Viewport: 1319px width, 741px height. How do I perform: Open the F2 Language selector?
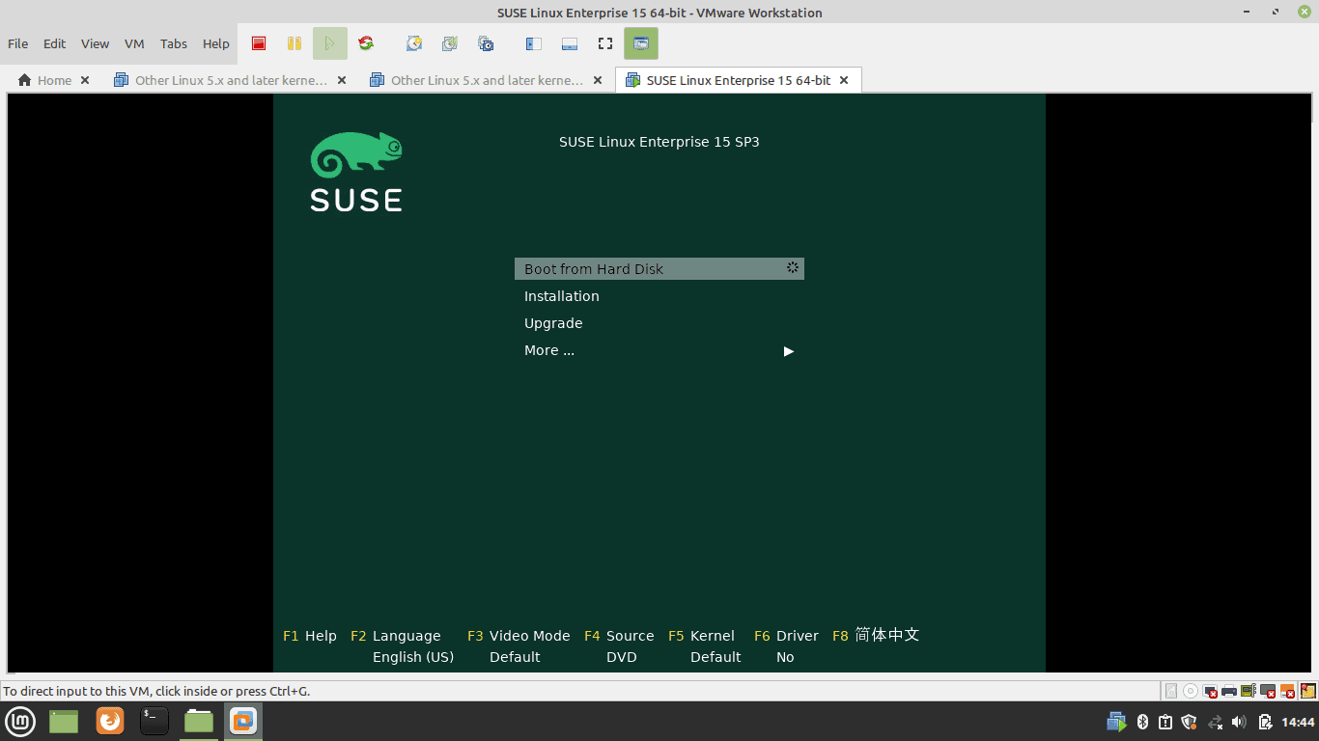[396, 636]
